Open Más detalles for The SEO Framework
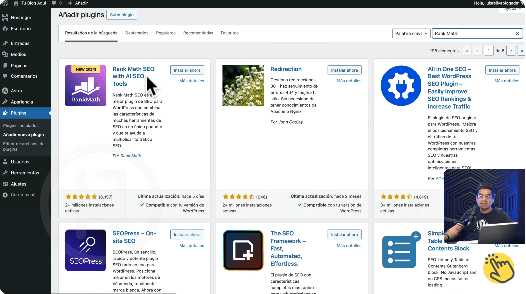 point(349,246)
